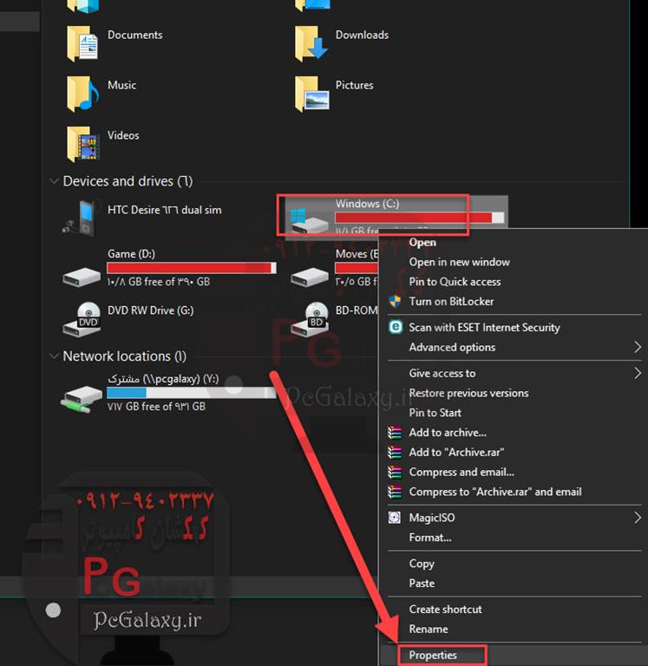
Task: Click the DVD RW Drive (G:) icon
Action: 83,318
